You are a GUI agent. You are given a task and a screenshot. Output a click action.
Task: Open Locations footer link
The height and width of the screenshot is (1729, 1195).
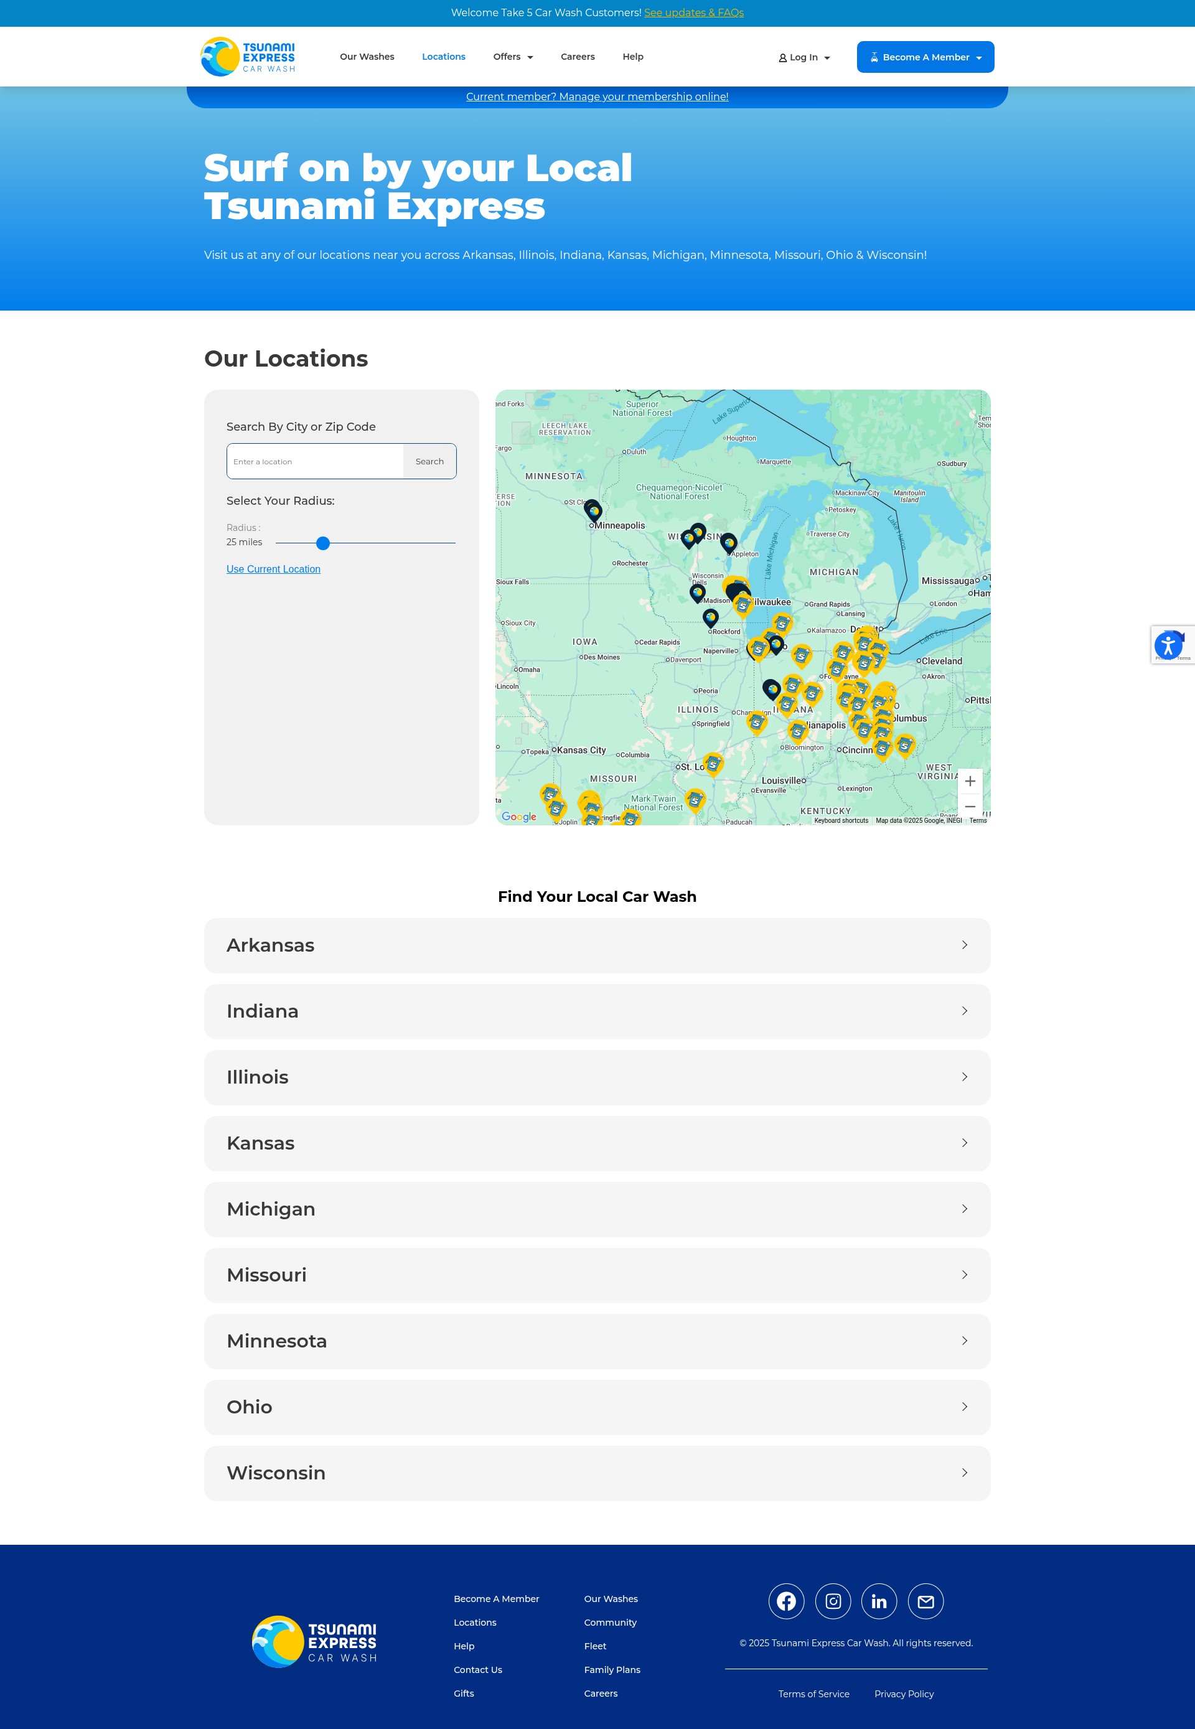(475, 1623)
